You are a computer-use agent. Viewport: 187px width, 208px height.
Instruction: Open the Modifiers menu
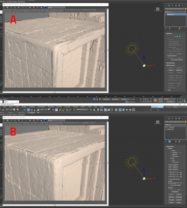click(24, 107)
